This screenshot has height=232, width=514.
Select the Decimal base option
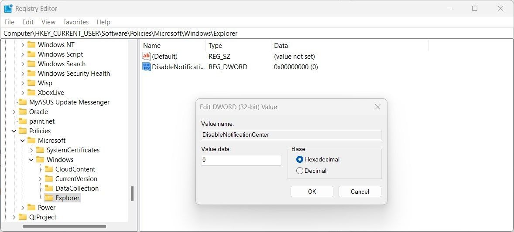300,171
